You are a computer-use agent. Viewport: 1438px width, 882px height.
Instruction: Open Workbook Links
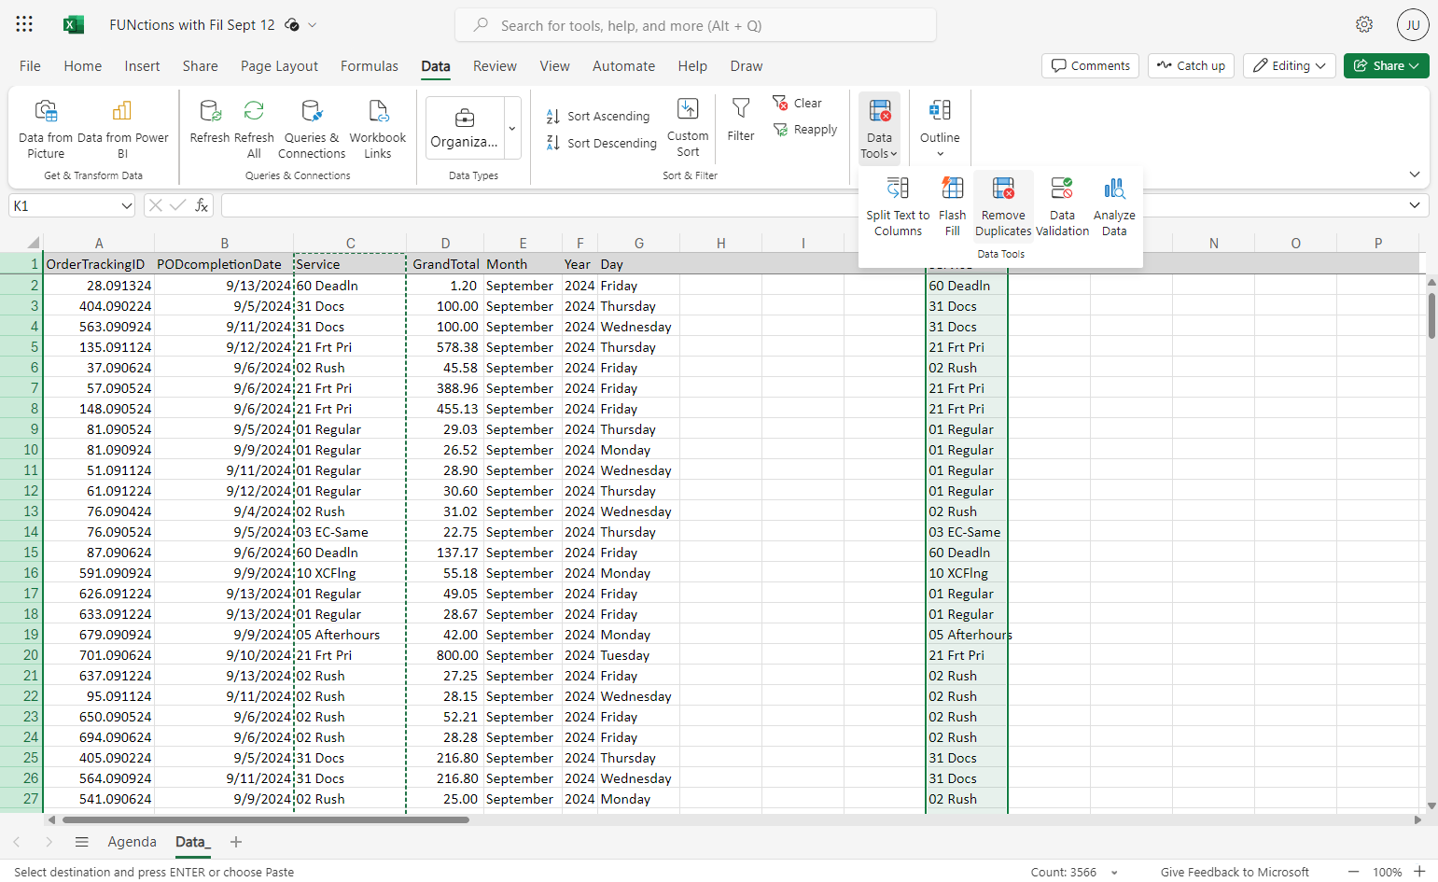(378, 129)
